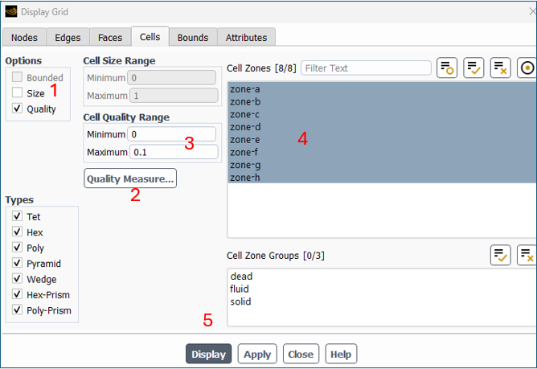Deselect all Cell Zone Groups icon
Image resolution: width=537 pixels, height=369 pixels.
click(x=527, y=255)
